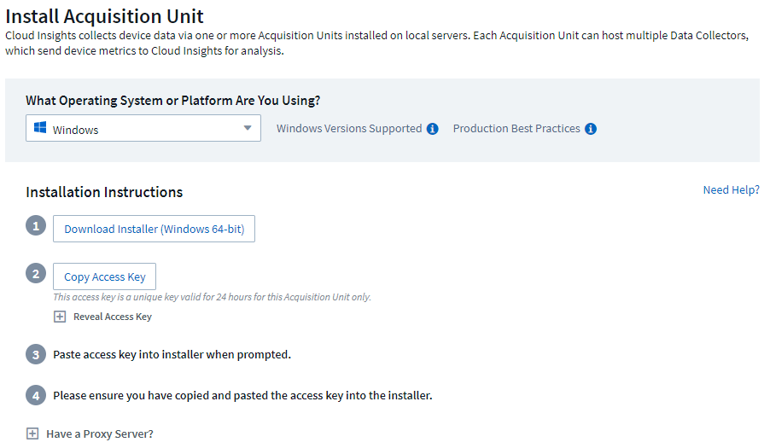The height and width of the screenshot is (448, 770).
Task: Expand the Have a Proxy Server section
Action: [32, 433]
